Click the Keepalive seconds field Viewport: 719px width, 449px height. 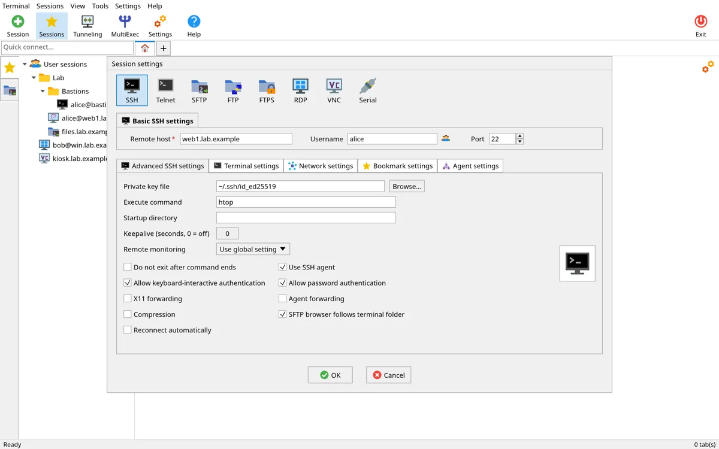pyautogui.click(x=227, y=233)
